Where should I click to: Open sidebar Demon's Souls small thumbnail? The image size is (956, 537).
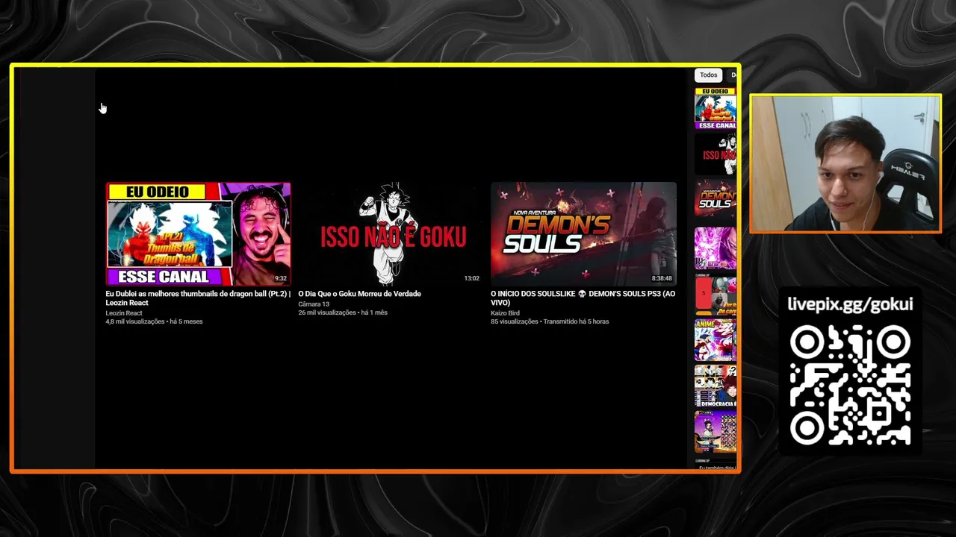click(x=716, y=199)
